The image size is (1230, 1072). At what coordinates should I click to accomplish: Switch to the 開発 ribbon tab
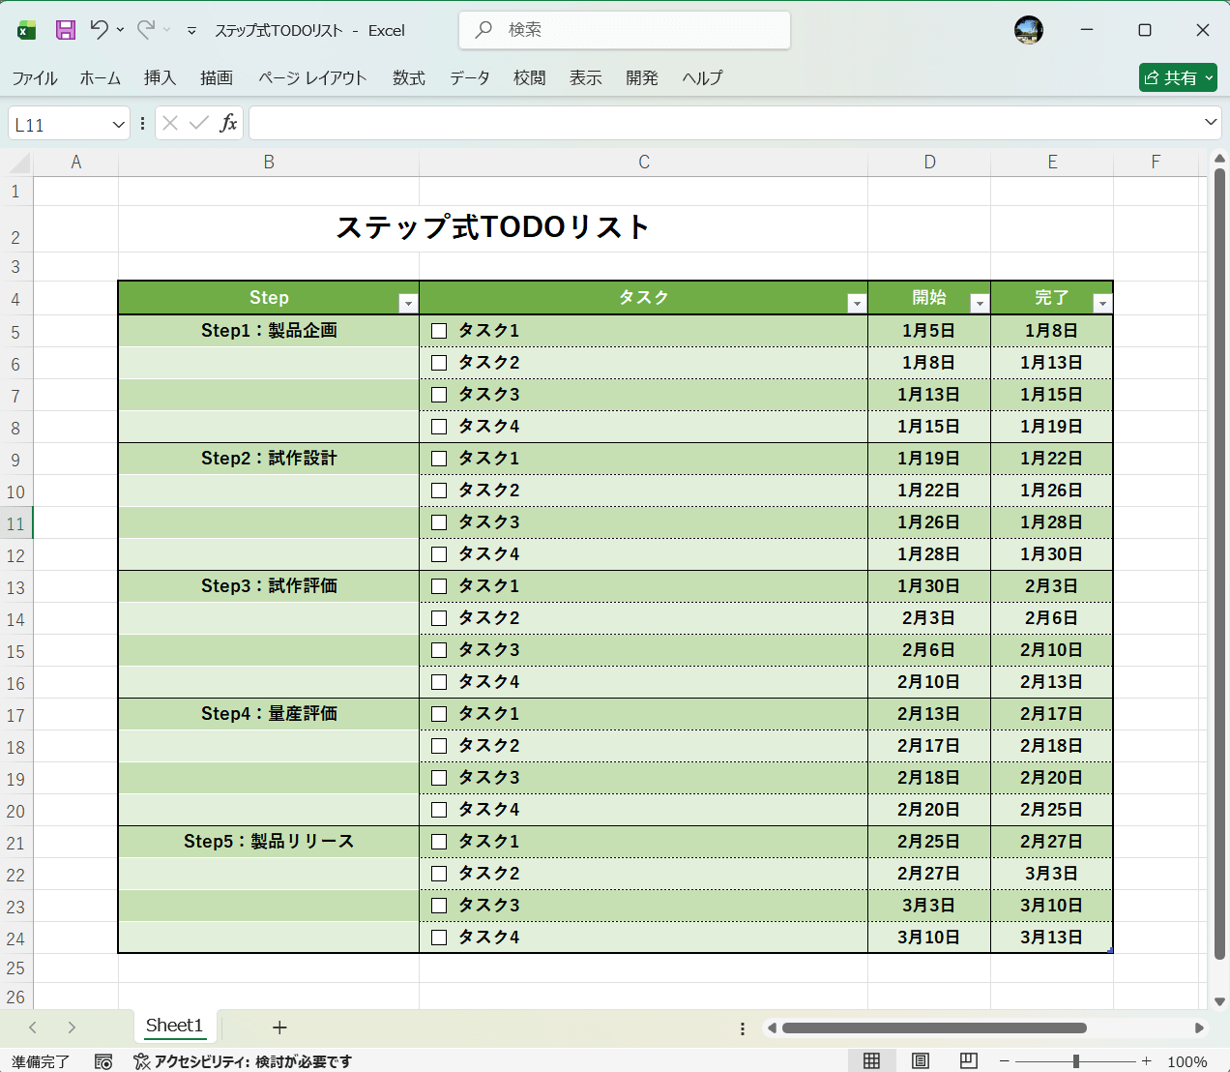point(641,78)
